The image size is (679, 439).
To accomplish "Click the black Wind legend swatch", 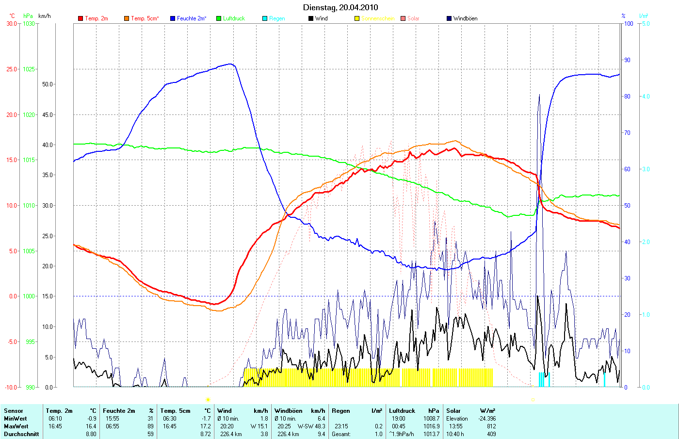I will click(311, 18).
